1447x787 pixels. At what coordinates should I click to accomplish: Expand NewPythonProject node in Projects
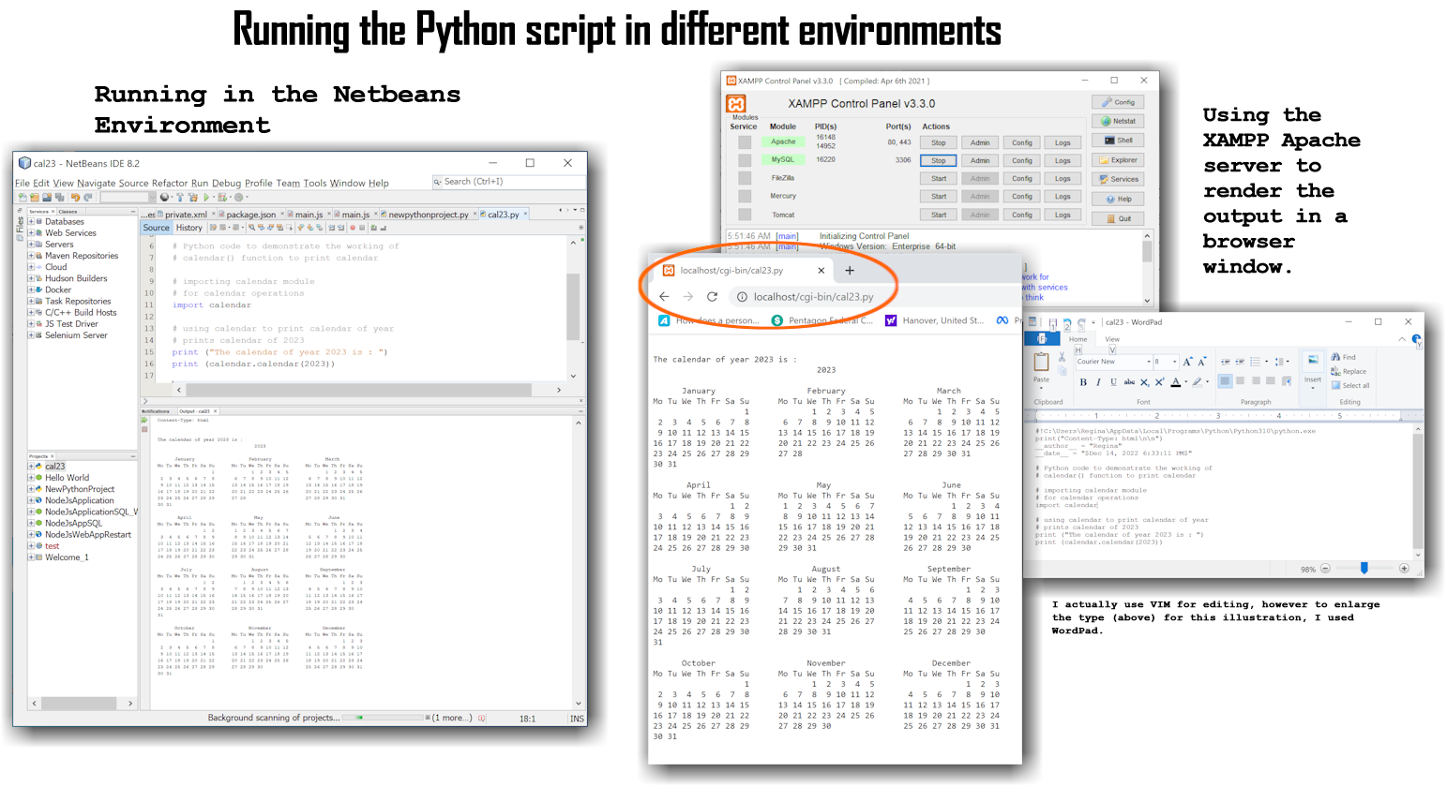(x=30, y=489)
